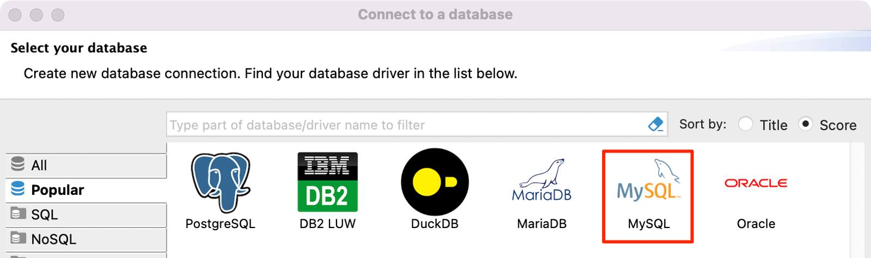Click the eraser icon to clear filter
871x258 pixels.
coord(656,125)
